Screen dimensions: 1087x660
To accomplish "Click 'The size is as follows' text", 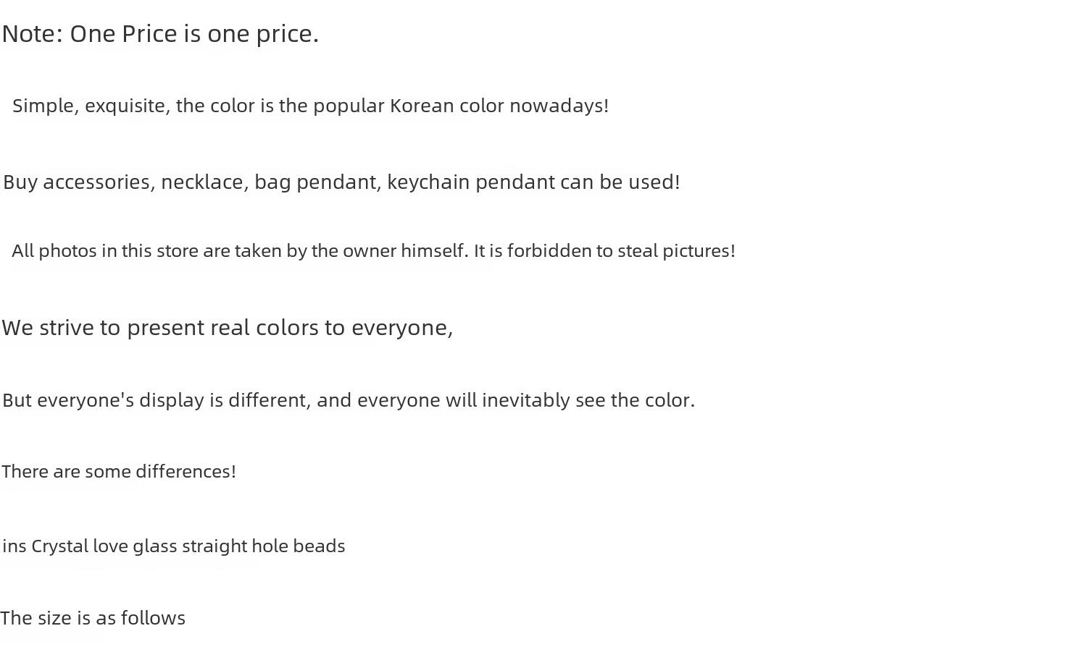I will click(x=93, y=618).
